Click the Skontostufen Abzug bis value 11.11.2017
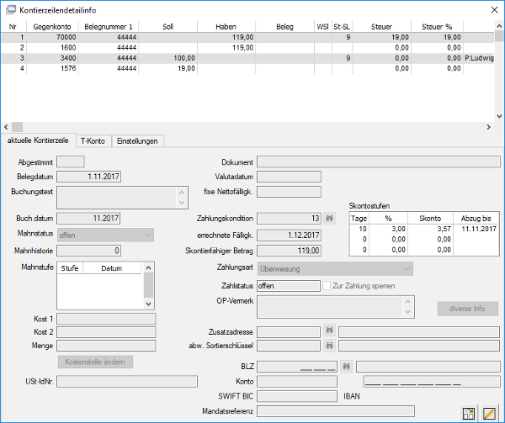 pos(479,229)
